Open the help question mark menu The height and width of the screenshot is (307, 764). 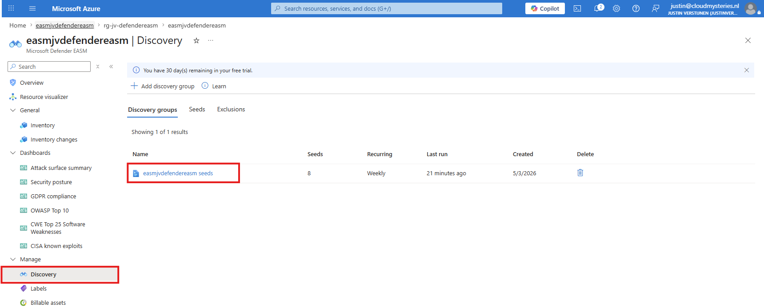click(636, 8)
